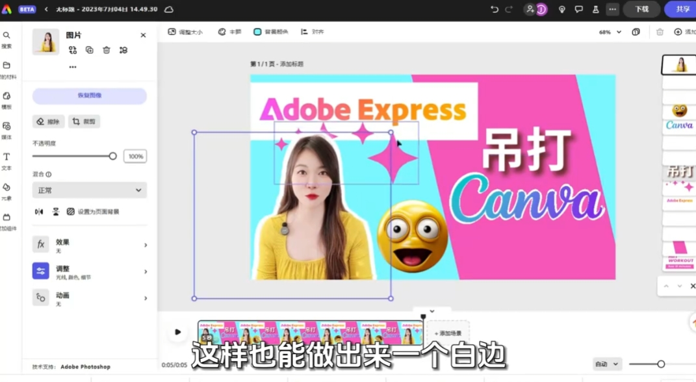Adjust the opacity slider handle

112,156
